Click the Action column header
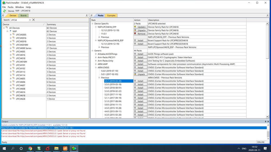This screenshot has height=152, width=271. pyautogui.click(x=140, y=20)
